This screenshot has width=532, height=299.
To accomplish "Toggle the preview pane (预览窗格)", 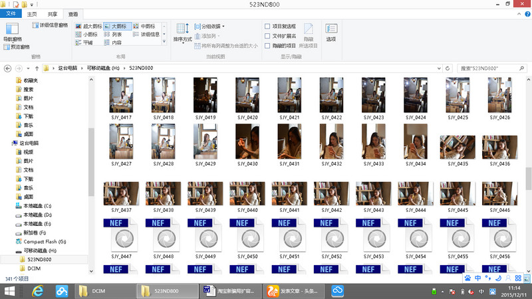I will [x=17, y=47].
